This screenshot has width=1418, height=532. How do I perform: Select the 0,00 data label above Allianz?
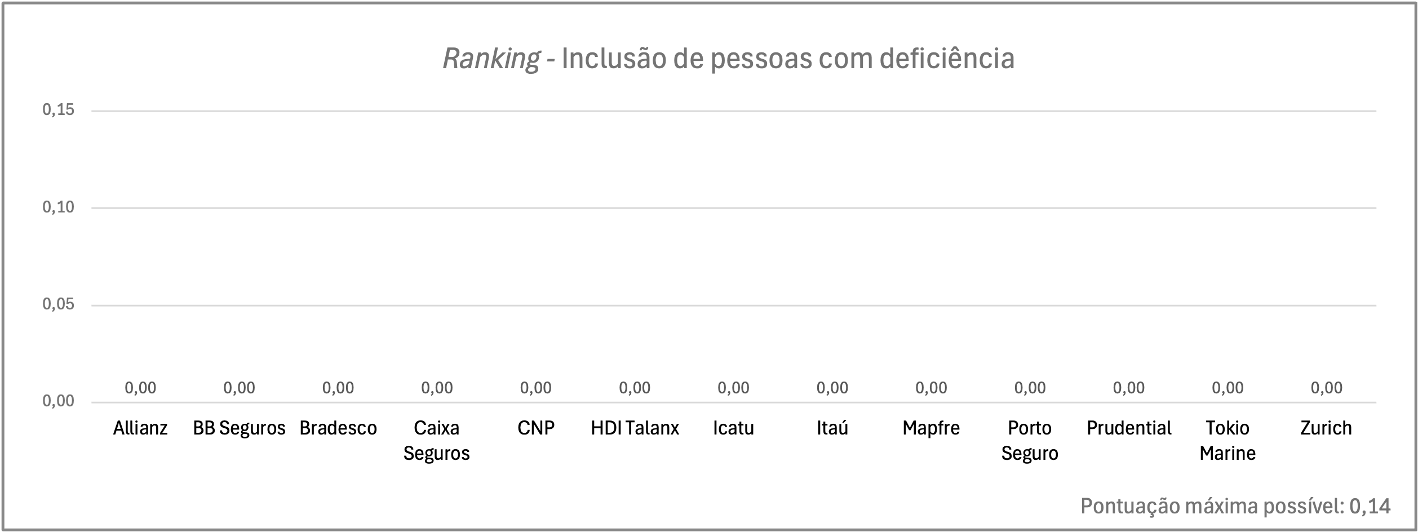140,388
